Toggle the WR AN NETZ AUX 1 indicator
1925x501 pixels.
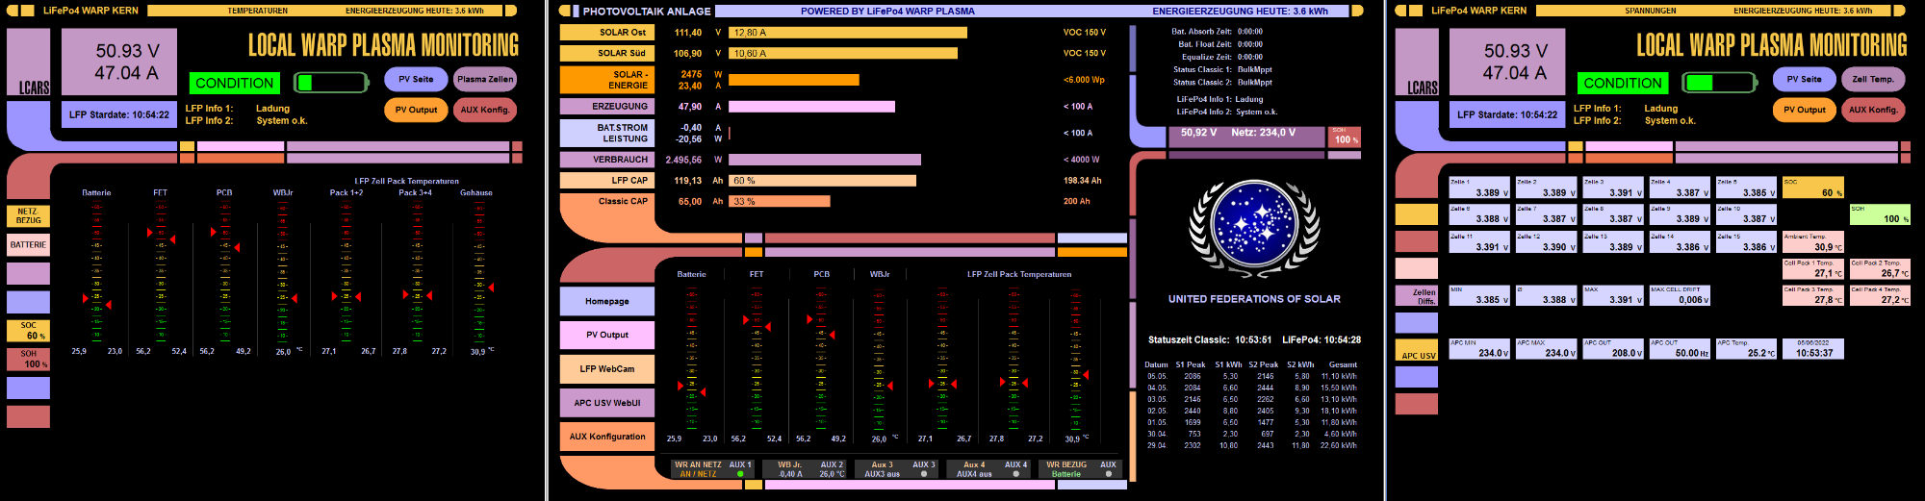(x=740, y=474)
